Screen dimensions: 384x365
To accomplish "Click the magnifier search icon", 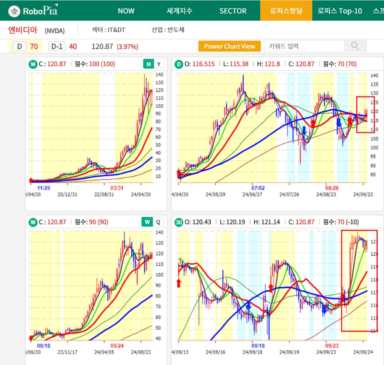I will point(355,46).
